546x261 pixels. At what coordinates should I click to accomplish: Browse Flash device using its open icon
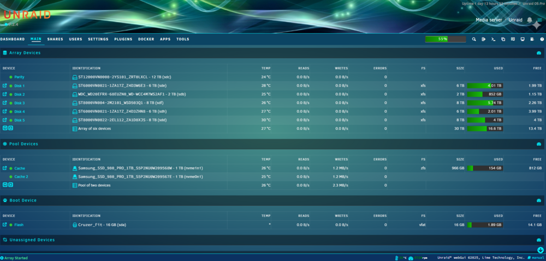(x=5, y=224)
